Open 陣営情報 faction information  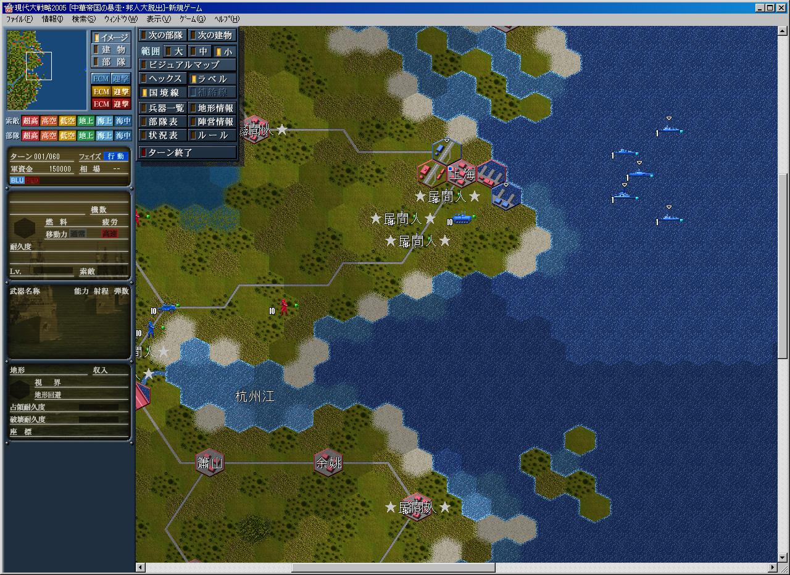pos(212,122)
